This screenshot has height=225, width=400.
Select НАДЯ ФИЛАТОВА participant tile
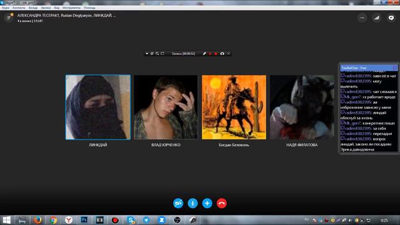click(302, 107)
